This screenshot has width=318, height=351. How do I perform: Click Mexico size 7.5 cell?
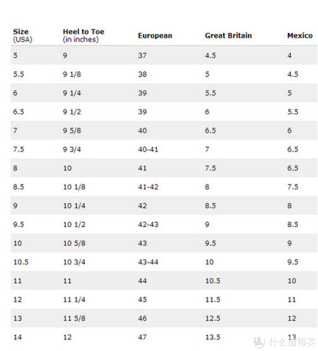coord(293,187)
